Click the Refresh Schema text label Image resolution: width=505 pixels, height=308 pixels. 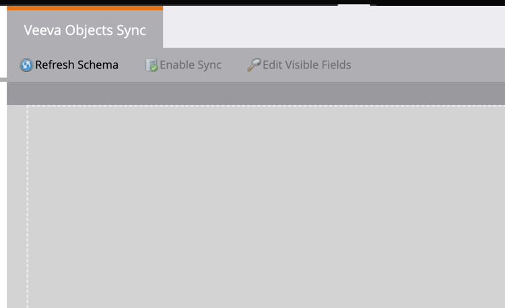[x=77, y=65]
